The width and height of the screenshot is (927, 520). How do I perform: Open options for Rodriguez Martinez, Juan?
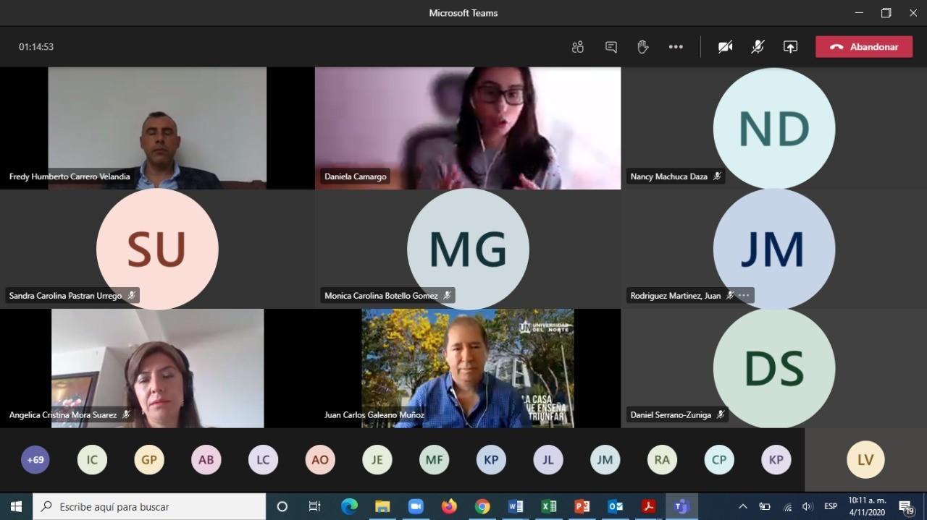click(744, 295)
